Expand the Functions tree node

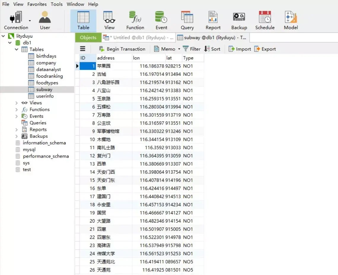click(17, 109)
